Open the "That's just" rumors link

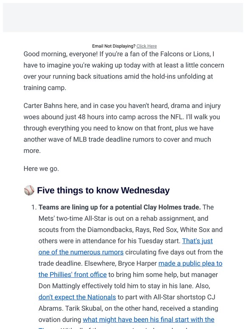pyautogui.click(x=197, y=241)
